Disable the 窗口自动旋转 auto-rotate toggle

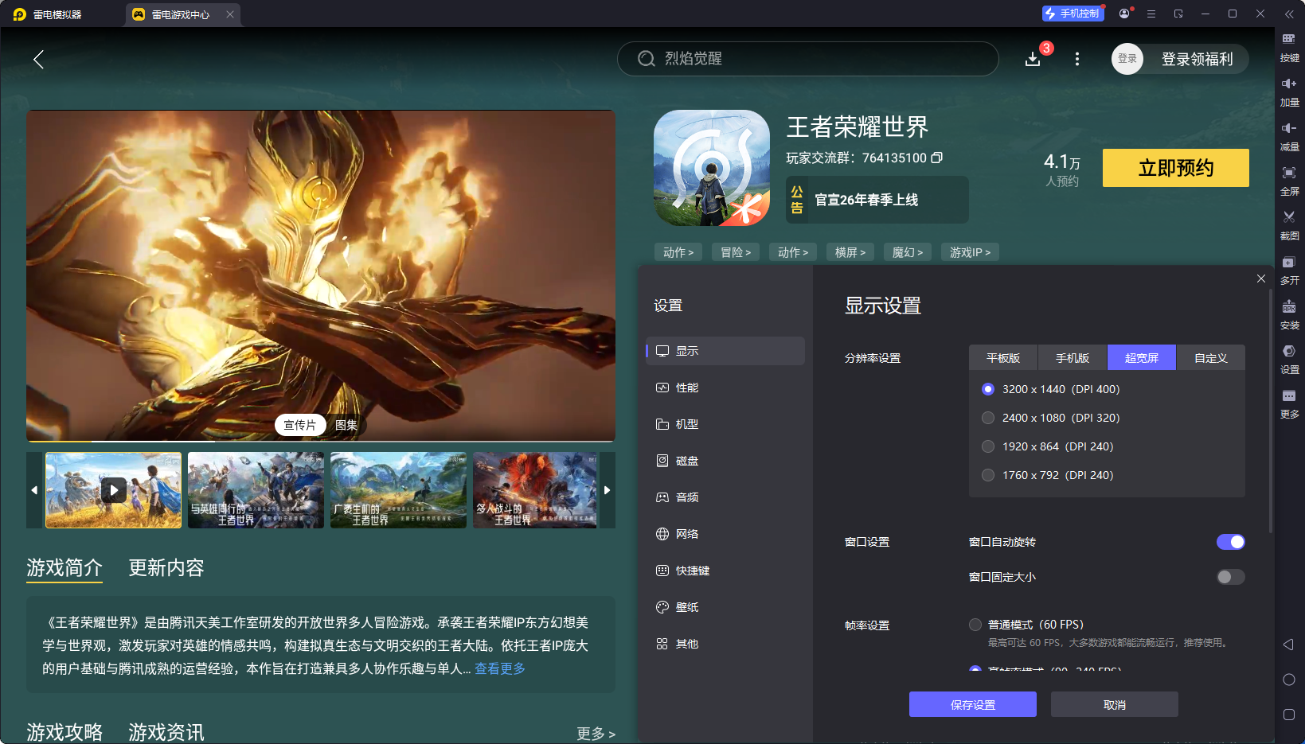[x=1231, y=542]
